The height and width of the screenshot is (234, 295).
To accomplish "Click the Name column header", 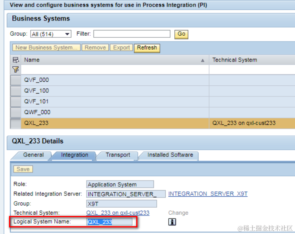I will click(115, 60).
